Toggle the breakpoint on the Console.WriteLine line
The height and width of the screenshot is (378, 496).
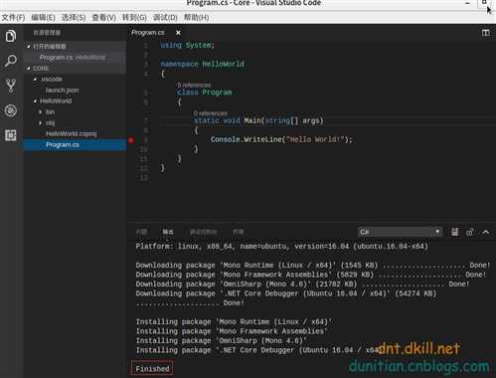point(131,140)
